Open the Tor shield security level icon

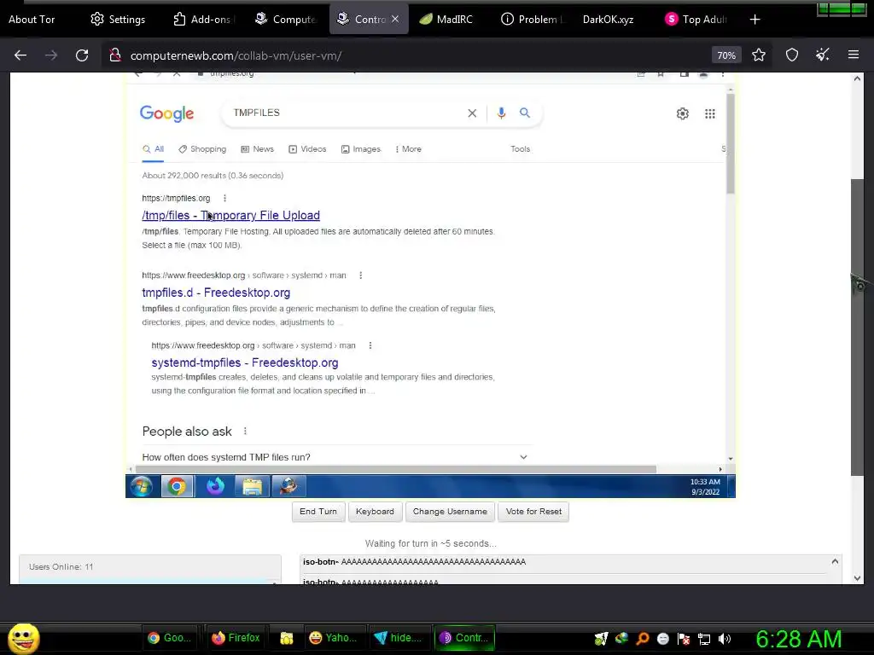[792, 55]
